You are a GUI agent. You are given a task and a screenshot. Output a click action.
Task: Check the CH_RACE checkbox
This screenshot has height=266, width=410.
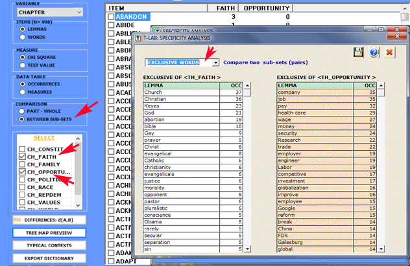22,187
